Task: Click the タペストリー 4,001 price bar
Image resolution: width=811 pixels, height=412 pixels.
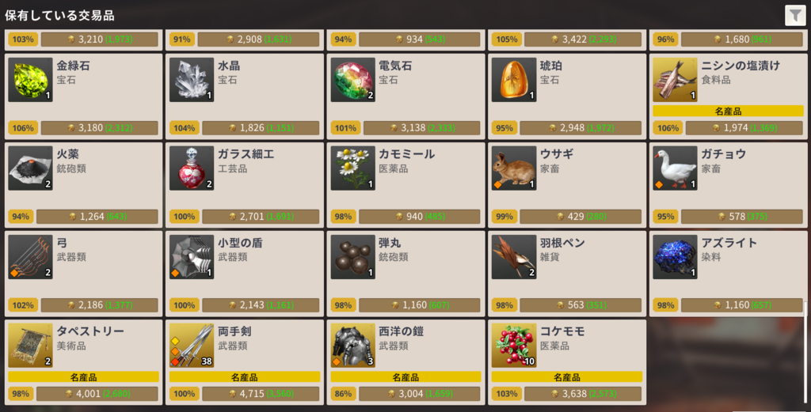Action: (97, 394)
